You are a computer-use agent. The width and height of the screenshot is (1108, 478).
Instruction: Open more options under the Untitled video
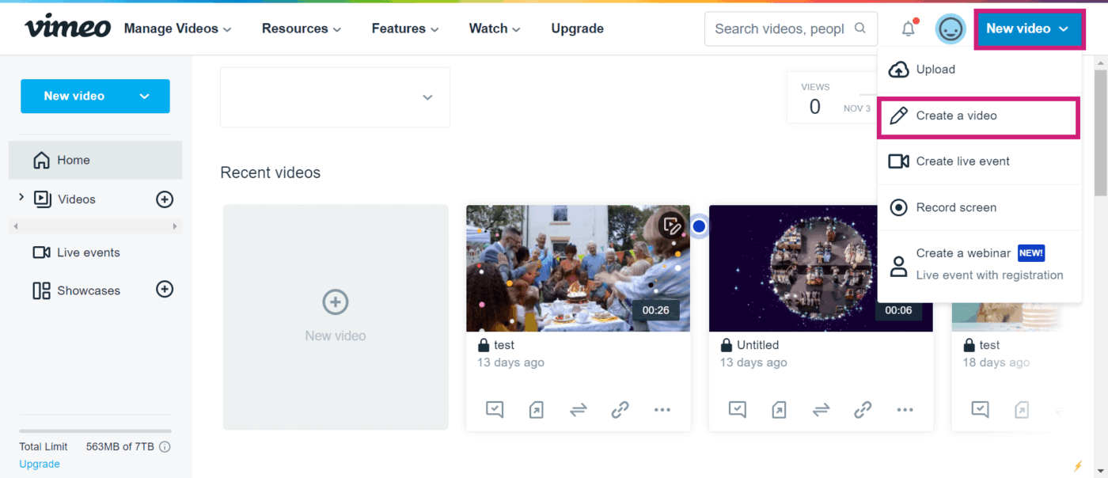coord(905,409)
